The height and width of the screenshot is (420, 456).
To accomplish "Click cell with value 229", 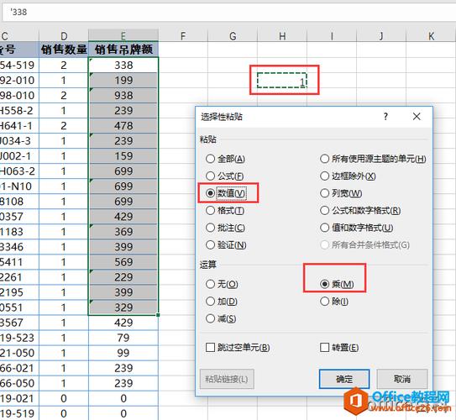I will click(123, 277).
